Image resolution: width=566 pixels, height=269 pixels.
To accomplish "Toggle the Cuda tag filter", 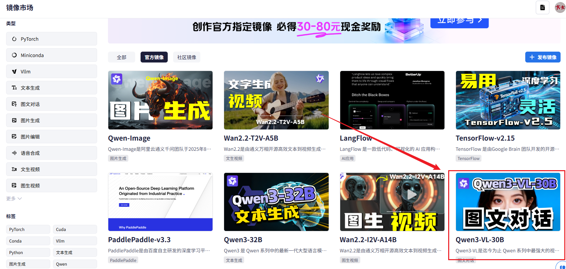I will [75, 230].
